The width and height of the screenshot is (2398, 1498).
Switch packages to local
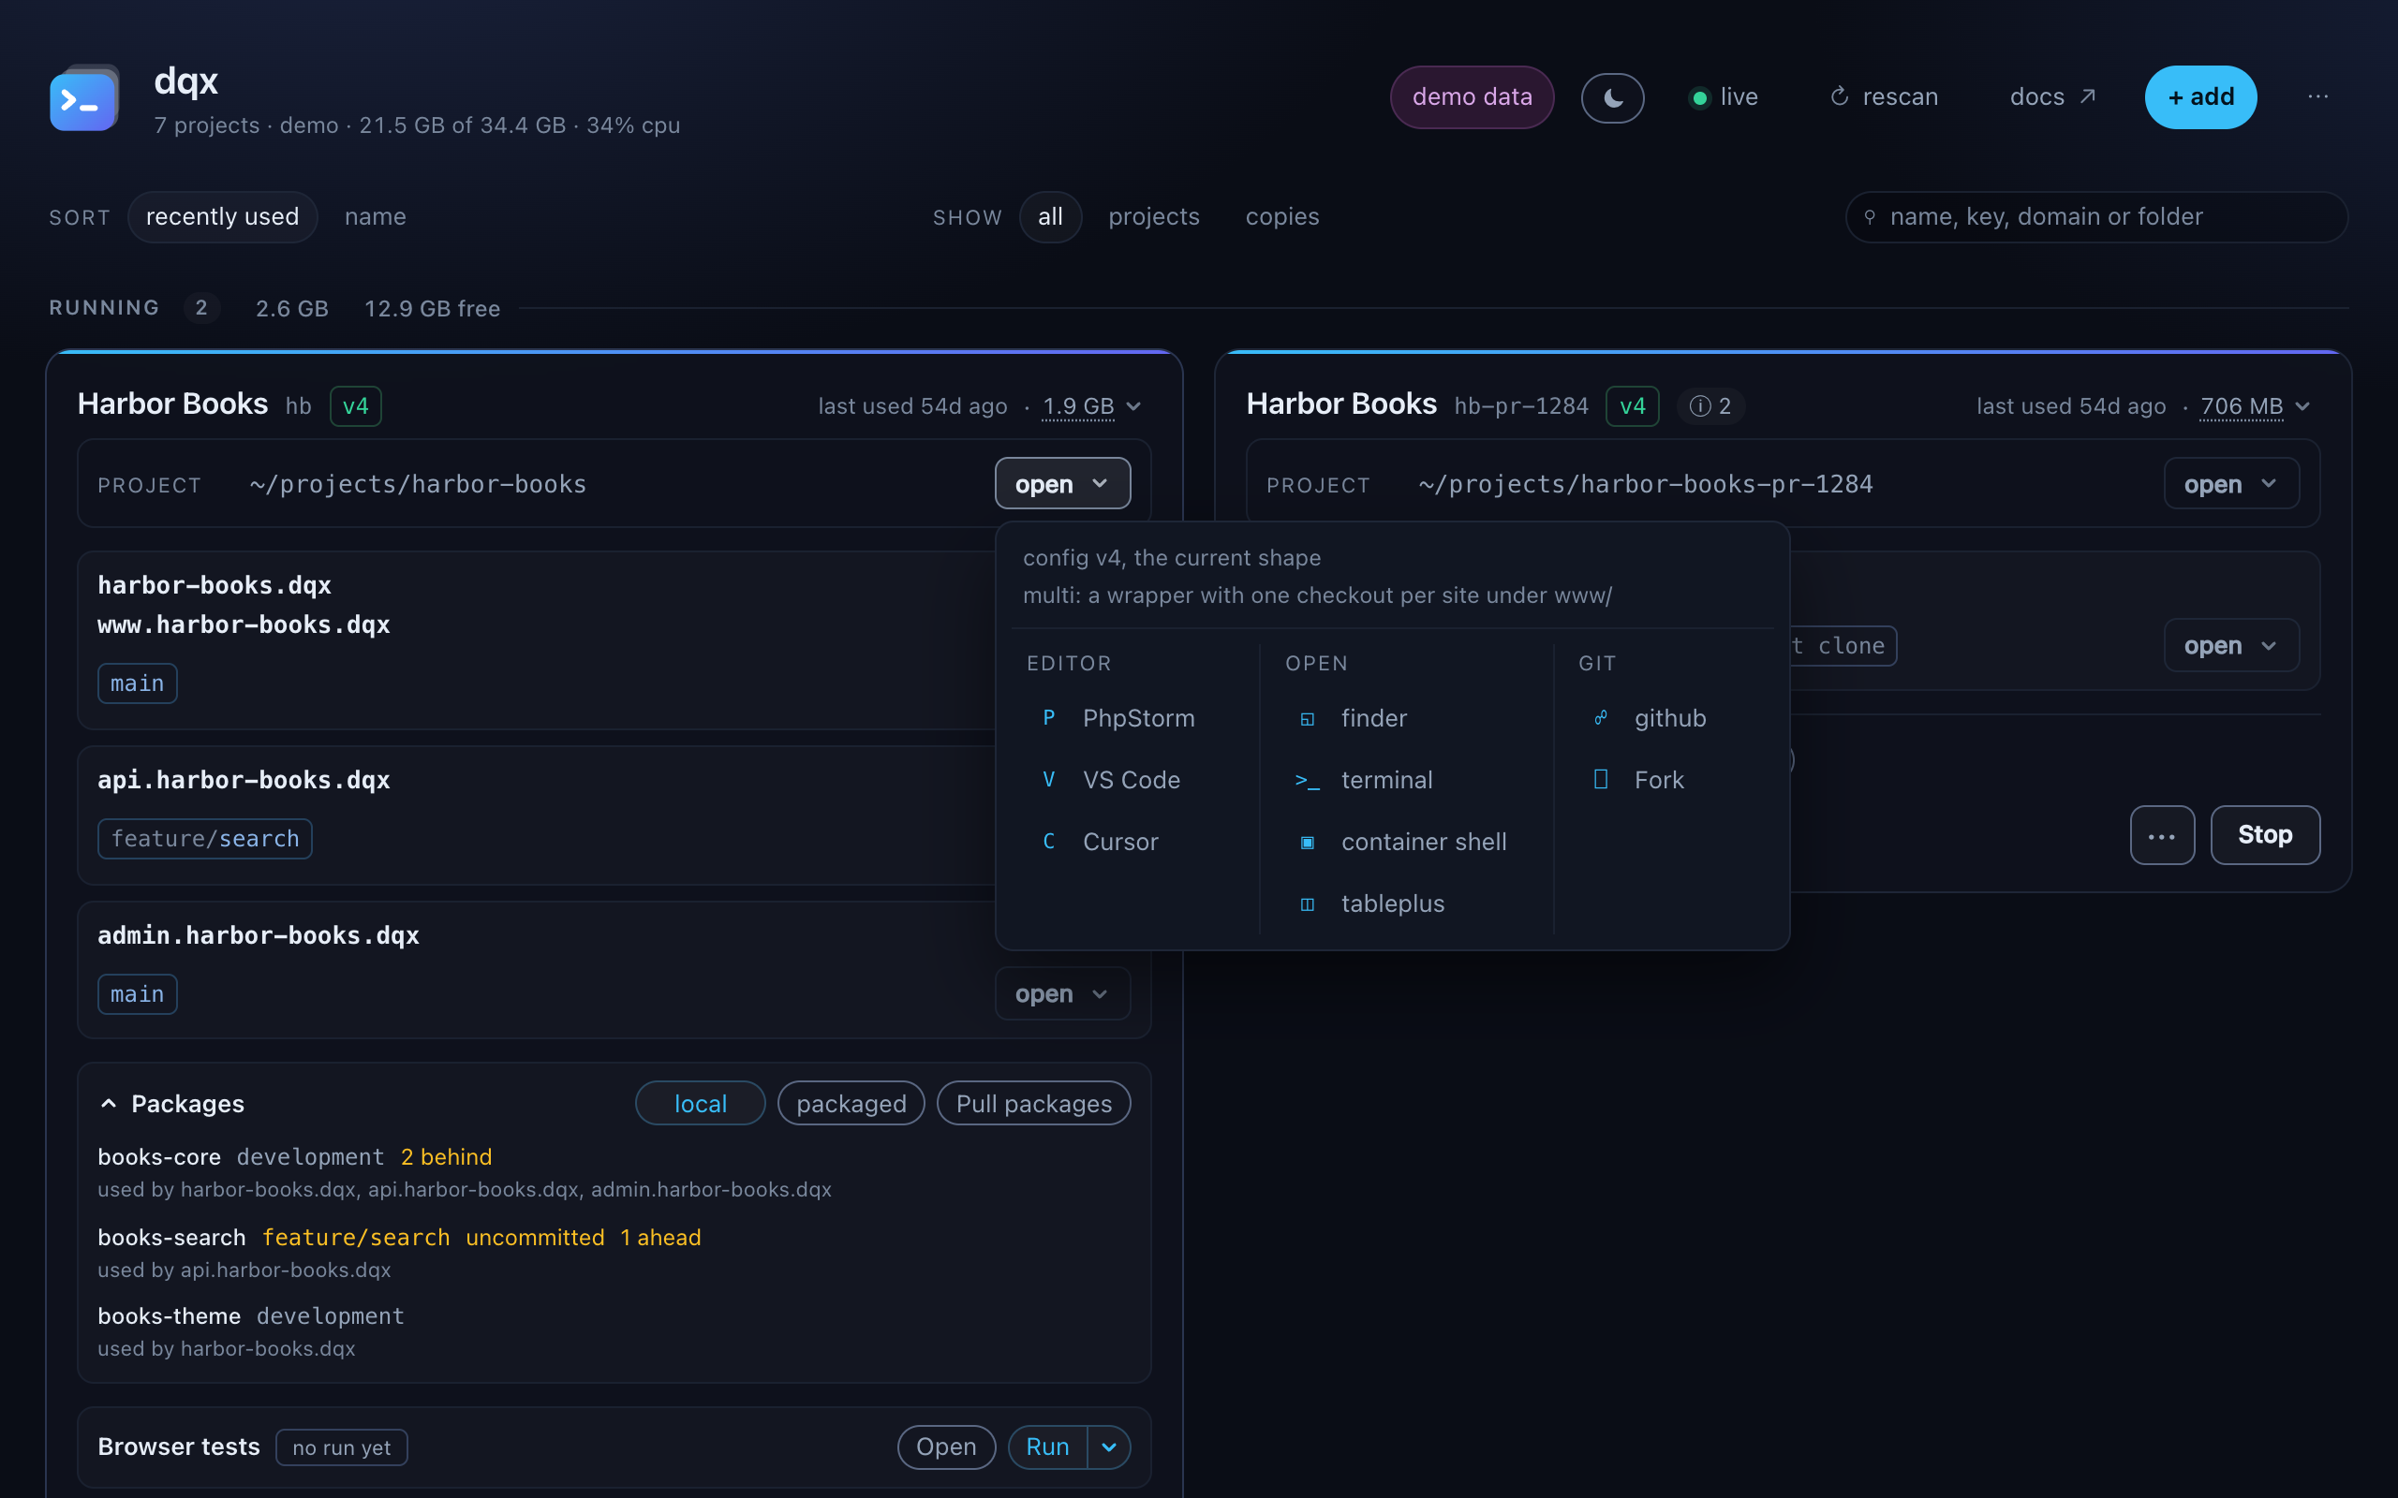tap(701, 1104)
